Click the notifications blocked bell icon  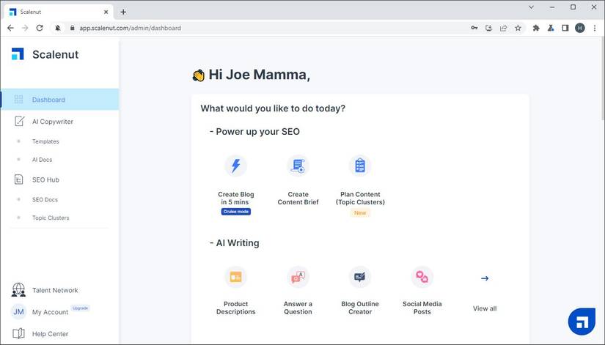point(58,28)
